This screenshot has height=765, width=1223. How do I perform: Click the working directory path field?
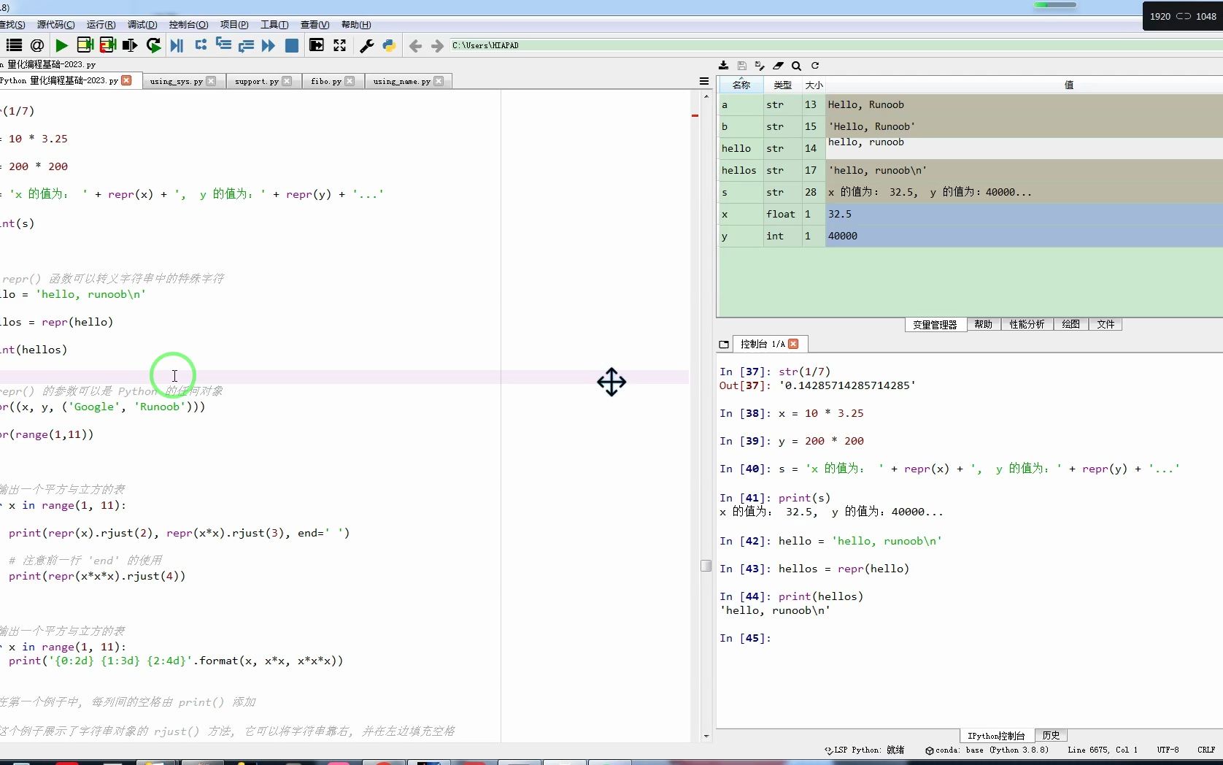[836, 45]
